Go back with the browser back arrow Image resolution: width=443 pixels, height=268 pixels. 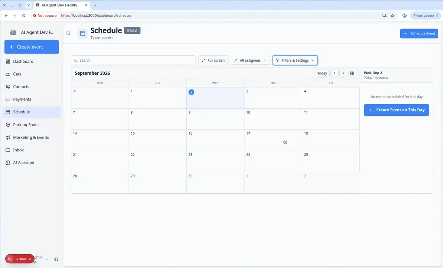click(6, 16)
